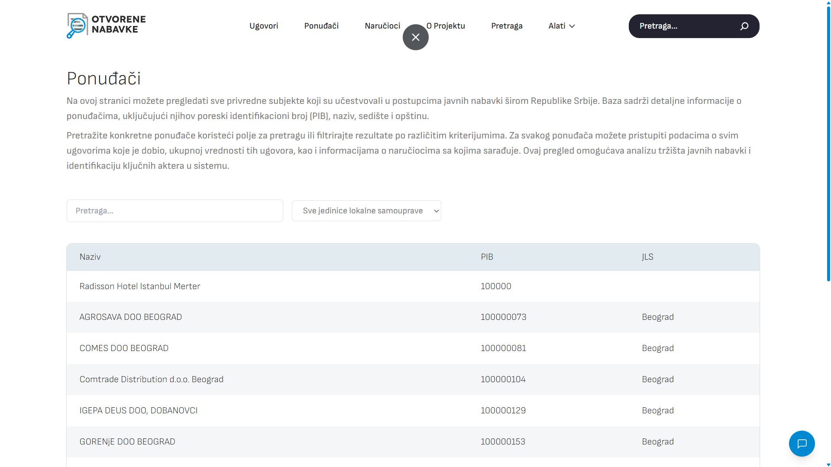
Task: Click the Otvorene Nabavke logo
Action: click(106, 26)
